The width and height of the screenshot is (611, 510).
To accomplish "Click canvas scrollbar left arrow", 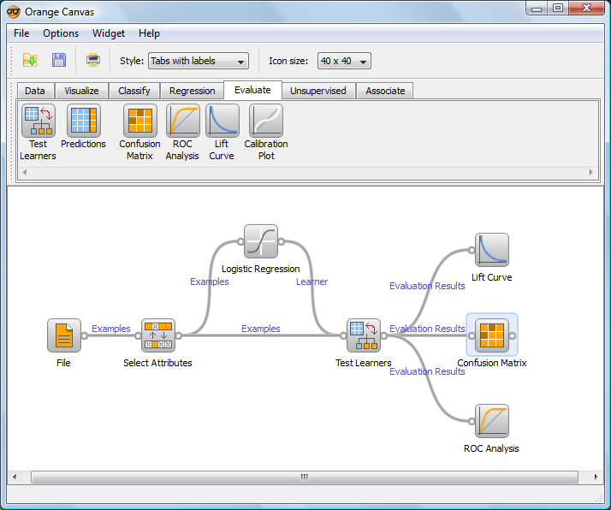I will 15,477.
